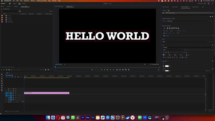
Task: Click the New Bin icon in Project panel
Action: [46, 70]
